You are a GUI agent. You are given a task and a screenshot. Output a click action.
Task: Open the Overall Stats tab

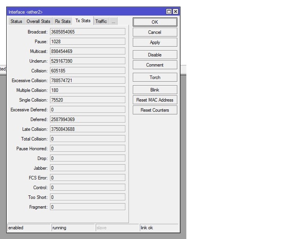coord(38,21)
